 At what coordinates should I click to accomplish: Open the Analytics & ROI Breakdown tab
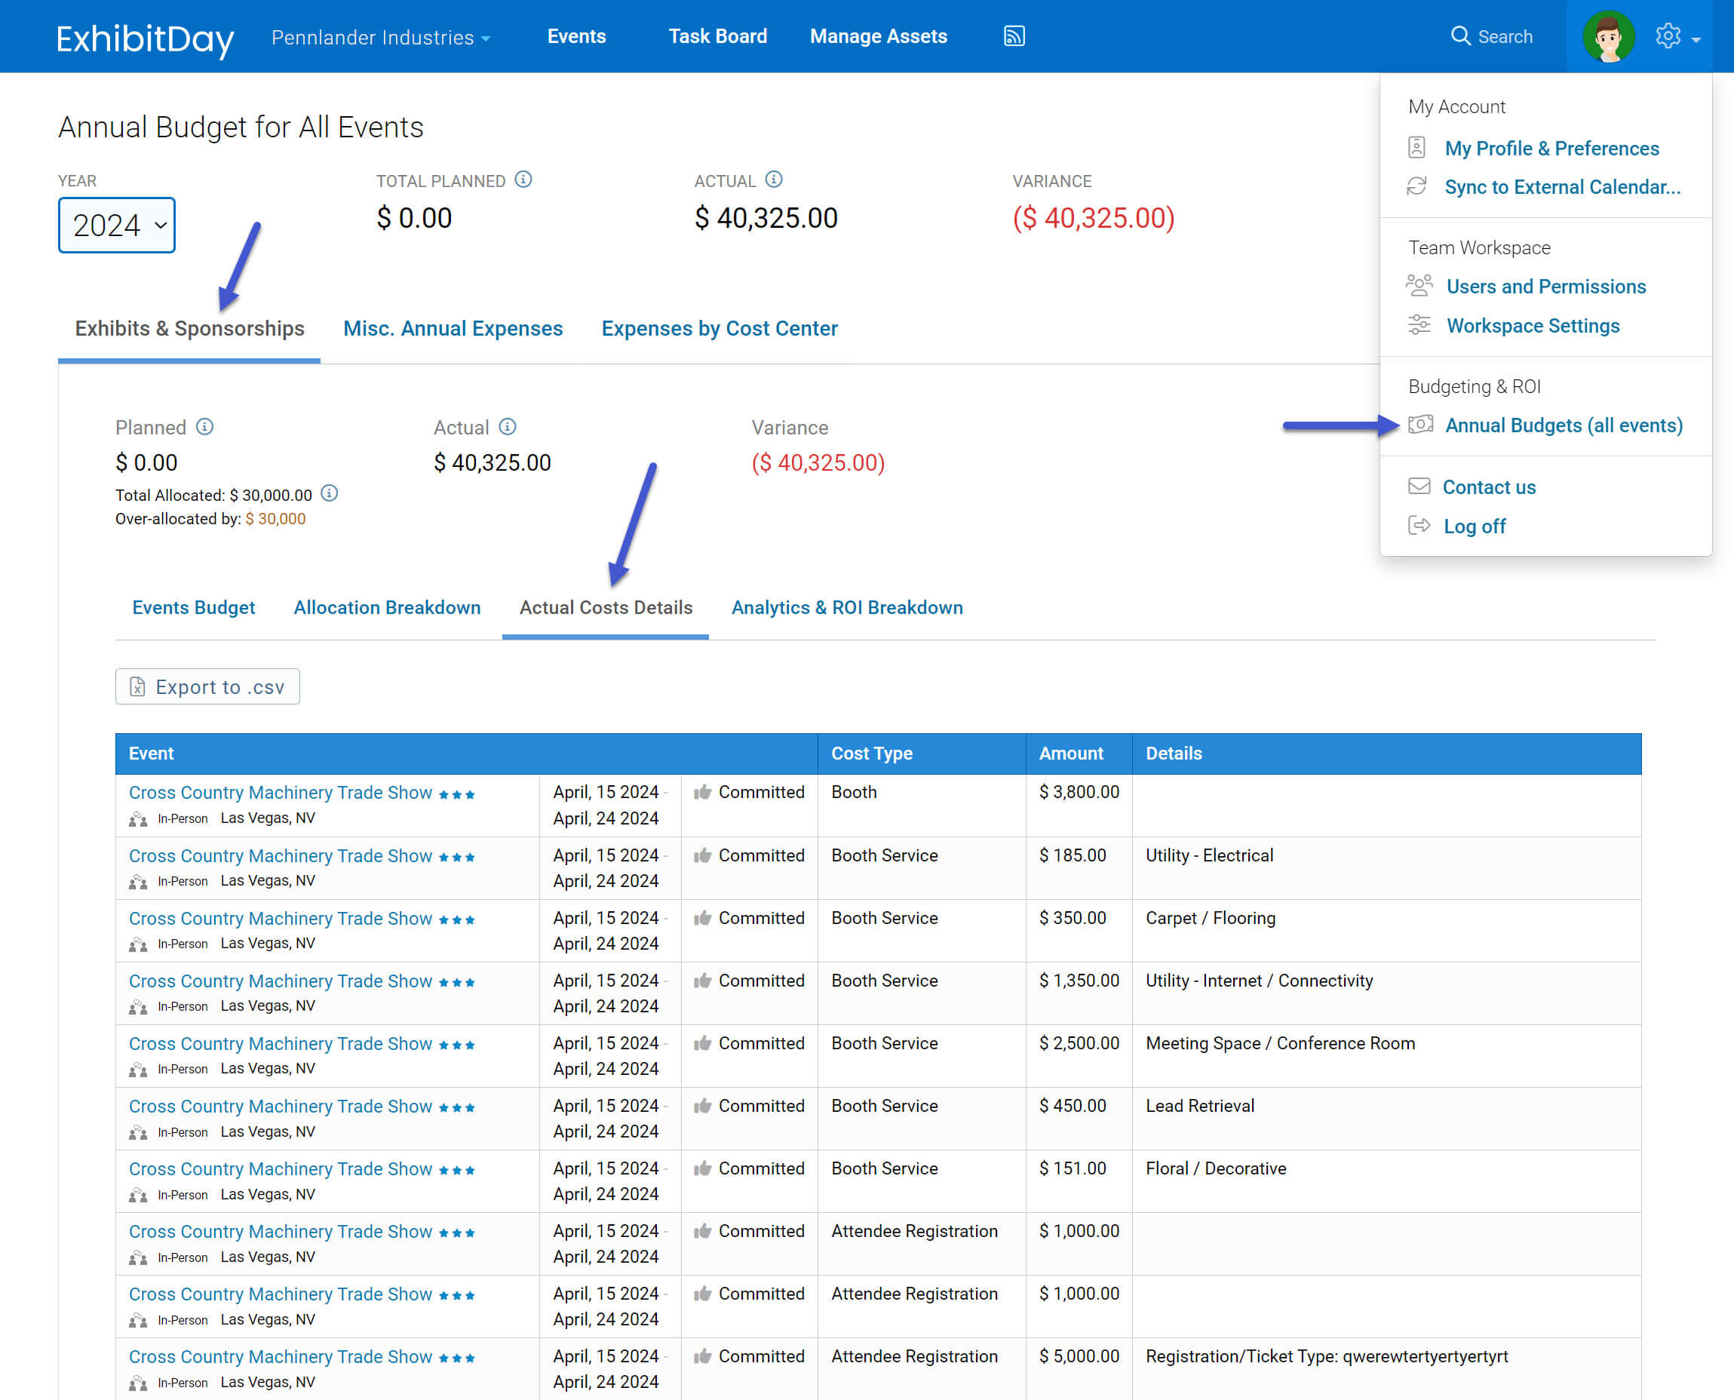tap(846, 607)
